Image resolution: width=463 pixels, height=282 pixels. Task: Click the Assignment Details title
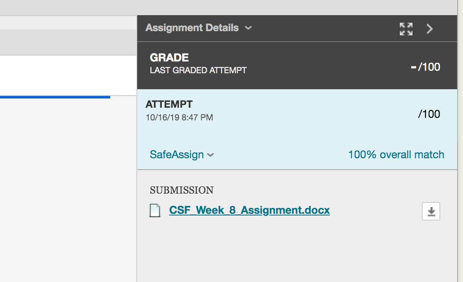point(192,27)
